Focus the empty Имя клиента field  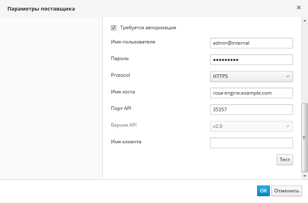[251, 143]
